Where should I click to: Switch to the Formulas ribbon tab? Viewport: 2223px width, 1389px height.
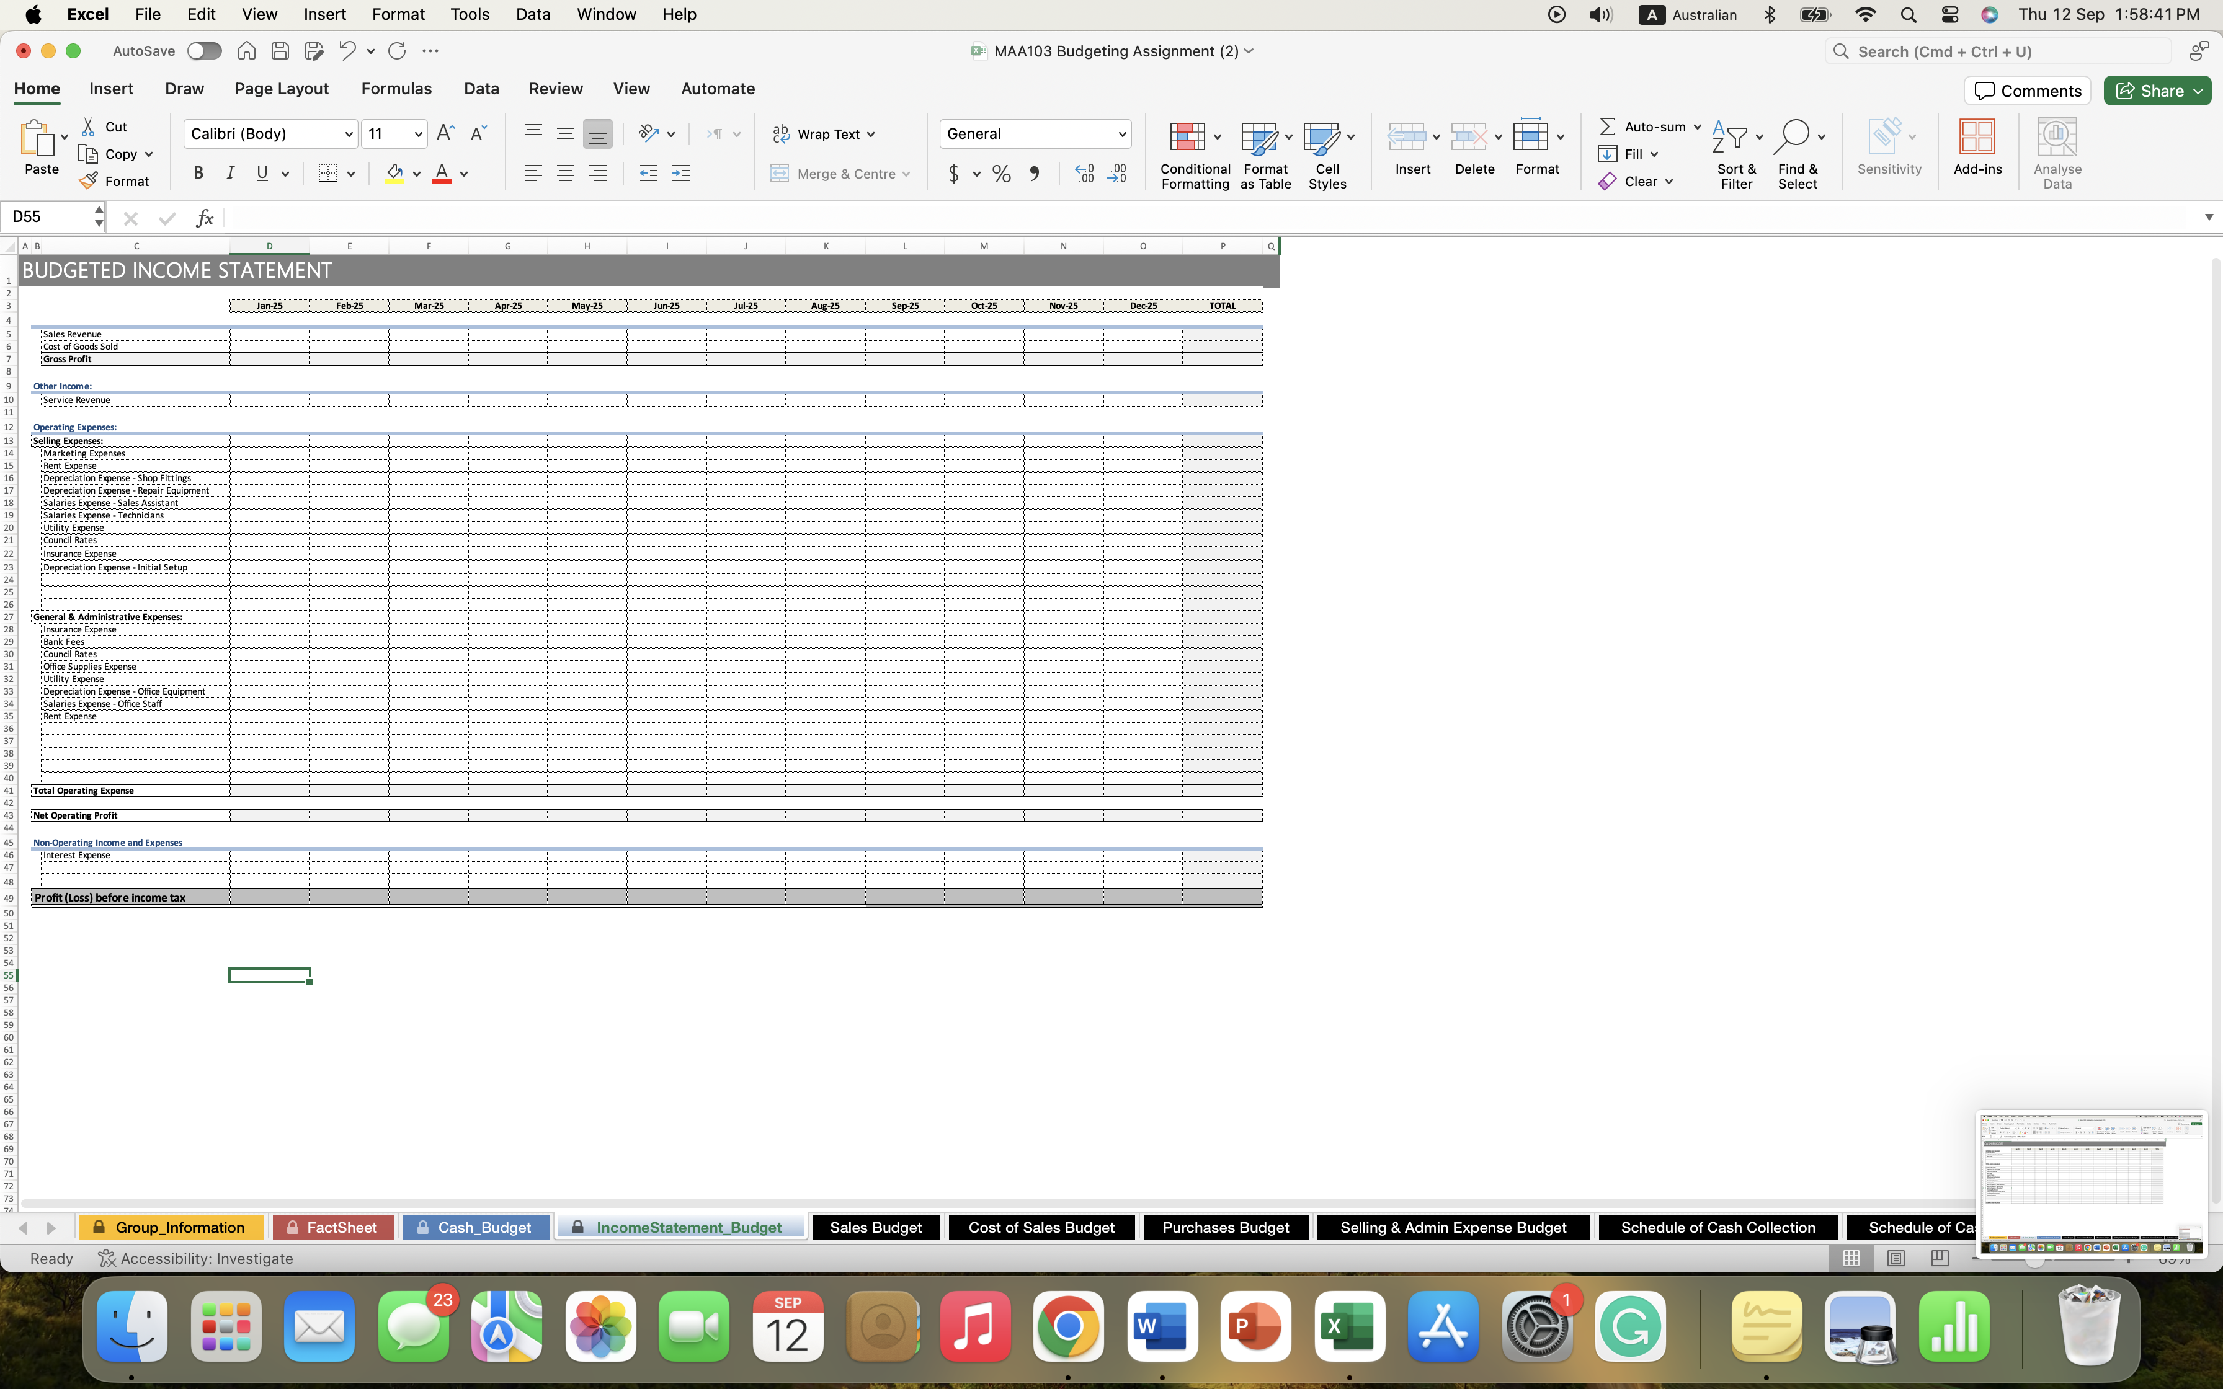coord(396,88)
